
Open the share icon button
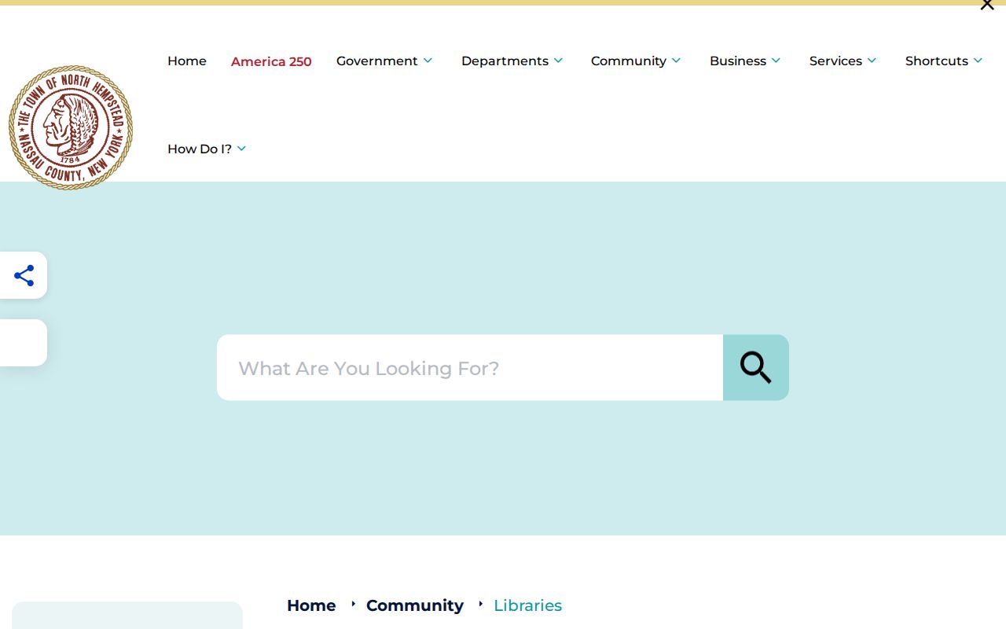point(24,275)
